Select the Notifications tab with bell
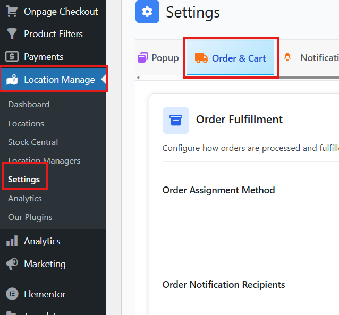The height and width of the screenshot is (315, 339). click(313, 58)
